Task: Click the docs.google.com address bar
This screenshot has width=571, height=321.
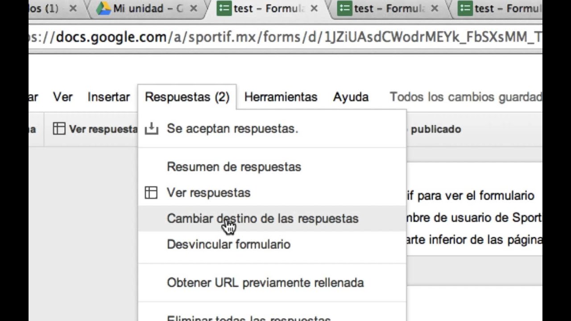Action: point(285,37)
